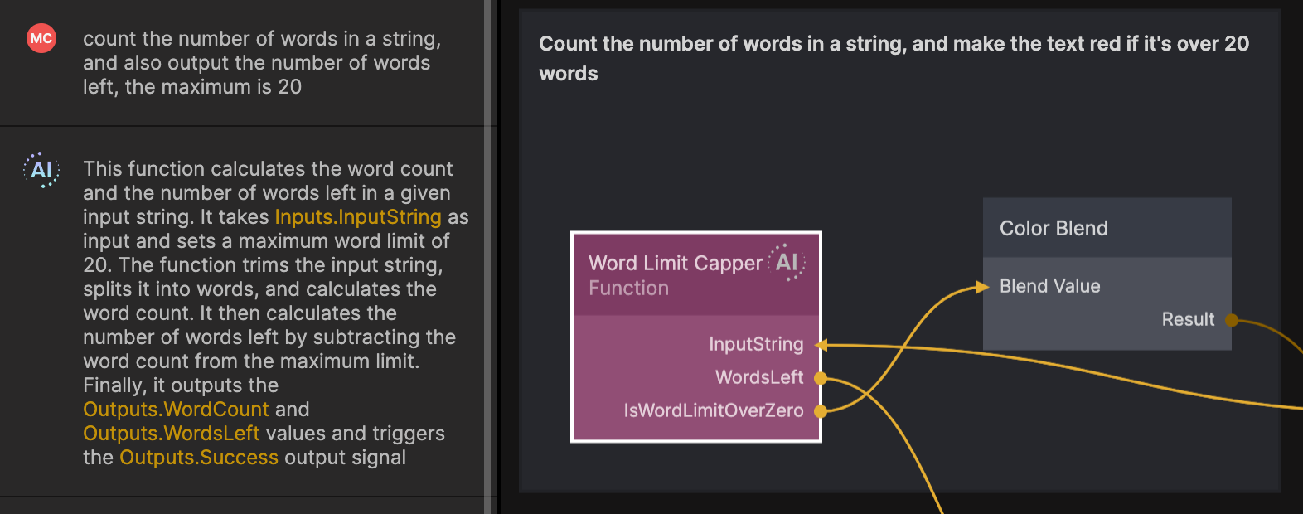Click the Blend Value input port arrow
Viewport: 1303px width, 514px height.
[x=982, y=287]
